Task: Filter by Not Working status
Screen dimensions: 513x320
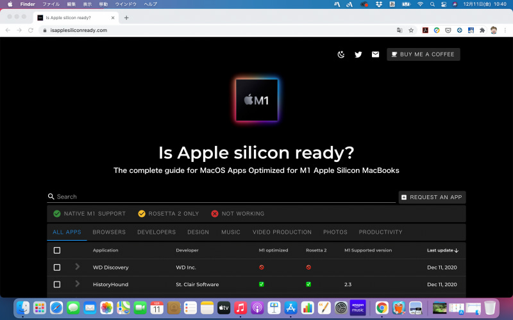Action: click(237, 214)
